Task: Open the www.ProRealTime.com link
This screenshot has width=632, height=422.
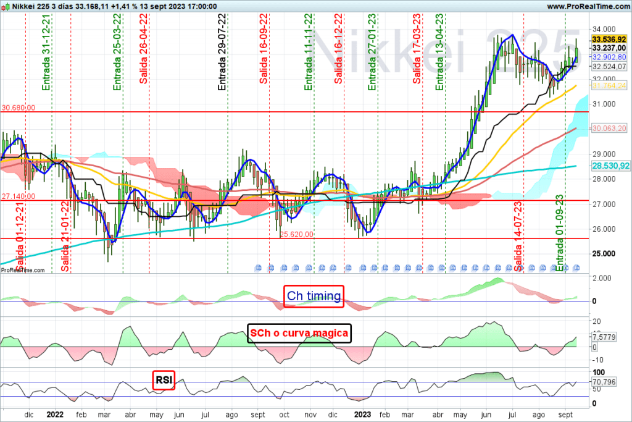Action: (588, 6)
